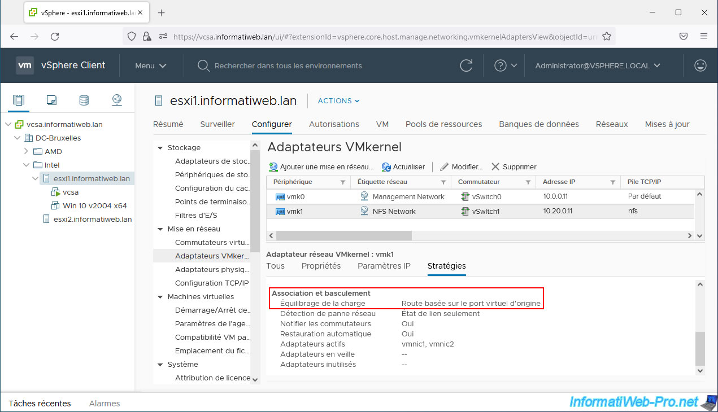The width and height of the screenshot is (718, 412).
Task: Select vcsa virtual machine in tree
Action: 71,192
